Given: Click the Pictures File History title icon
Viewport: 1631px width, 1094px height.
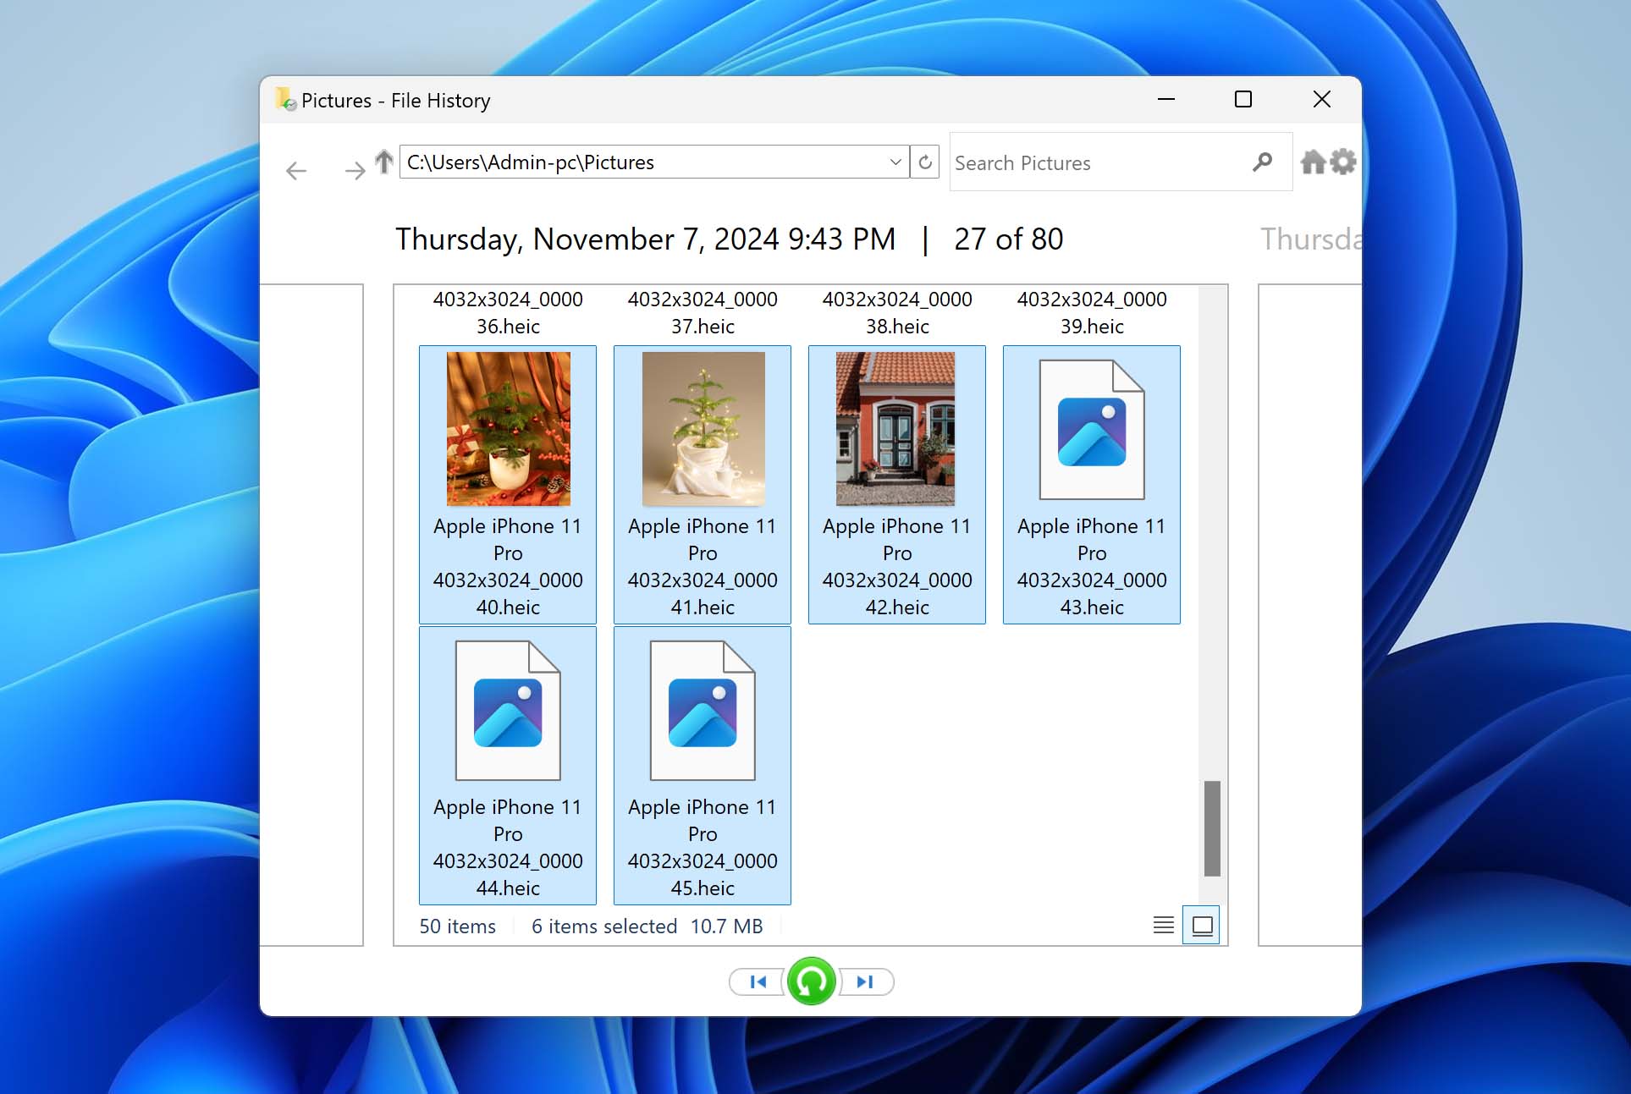Looking at the screenshot, I should click(285, 100).
